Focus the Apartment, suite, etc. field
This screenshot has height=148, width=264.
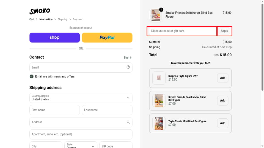point(81,134)
